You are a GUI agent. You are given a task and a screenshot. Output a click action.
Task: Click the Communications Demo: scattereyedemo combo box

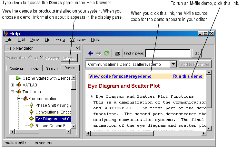coord(131,64)
